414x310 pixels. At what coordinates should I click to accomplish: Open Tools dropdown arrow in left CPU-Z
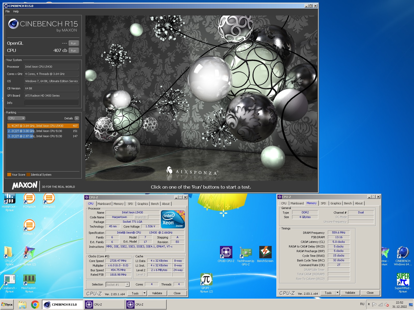click(x=145, y=293)
